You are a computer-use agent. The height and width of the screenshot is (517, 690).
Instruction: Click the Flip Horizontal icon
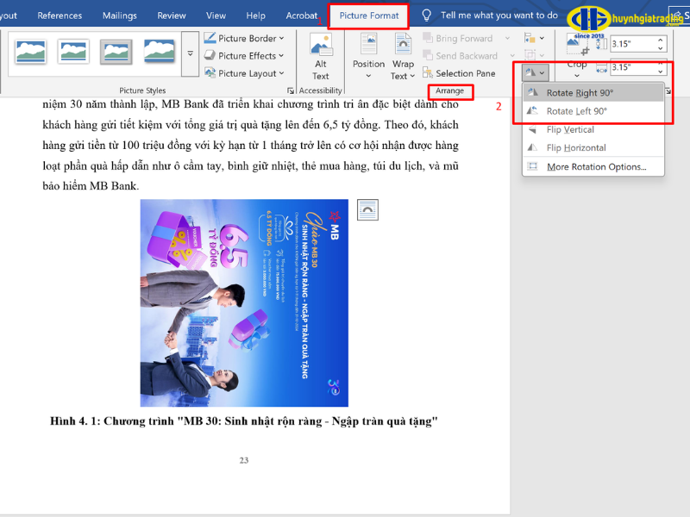(533, 147)
